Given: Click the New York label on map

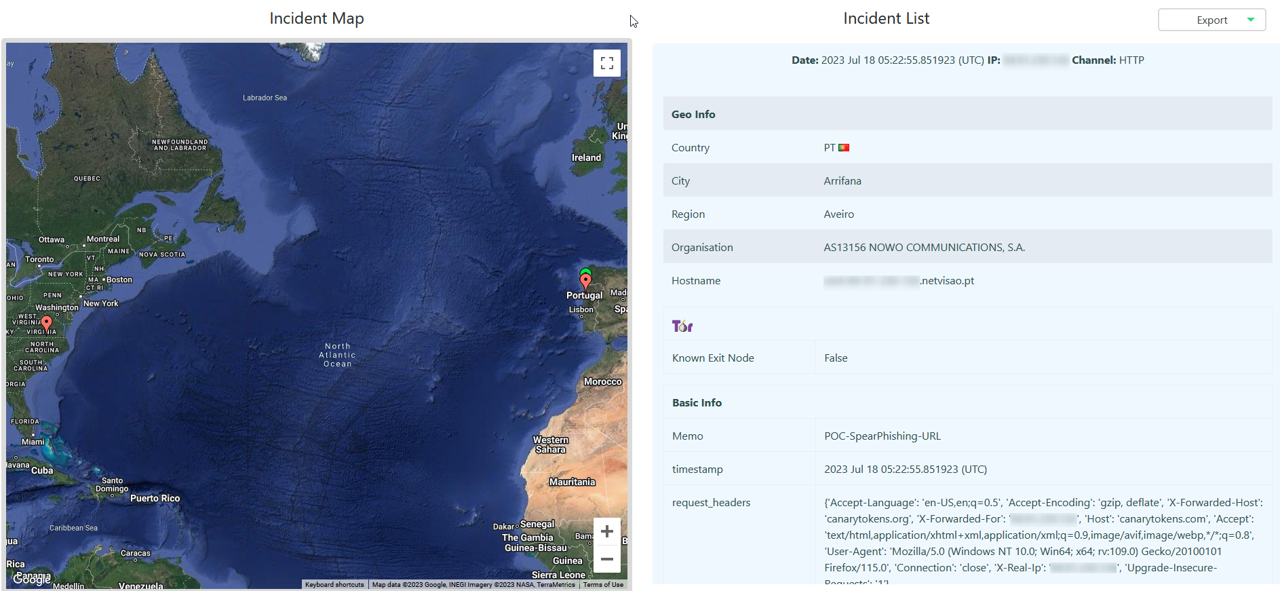Looking at the screenshot, I should [101, 303].
